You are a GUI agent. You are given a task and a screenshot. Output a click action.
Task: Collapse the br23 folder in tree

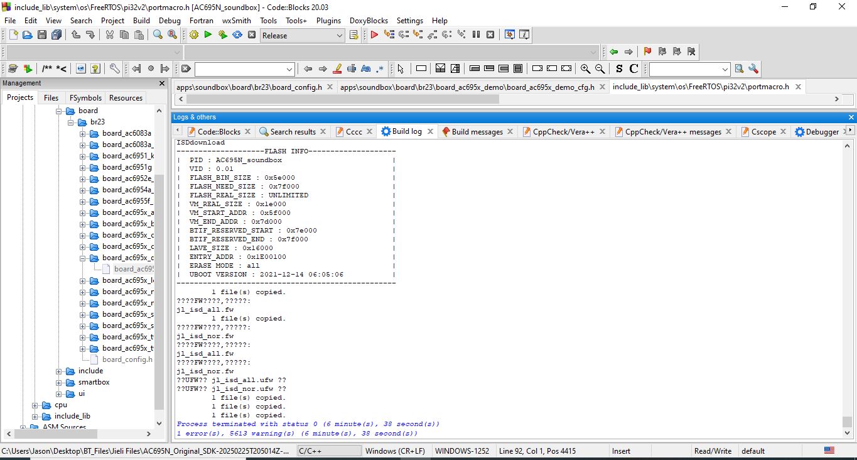(x=70, y=122)
